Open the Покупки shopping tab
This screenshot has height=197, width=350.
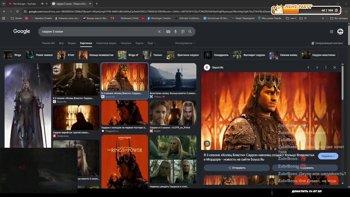click(126, 43)
